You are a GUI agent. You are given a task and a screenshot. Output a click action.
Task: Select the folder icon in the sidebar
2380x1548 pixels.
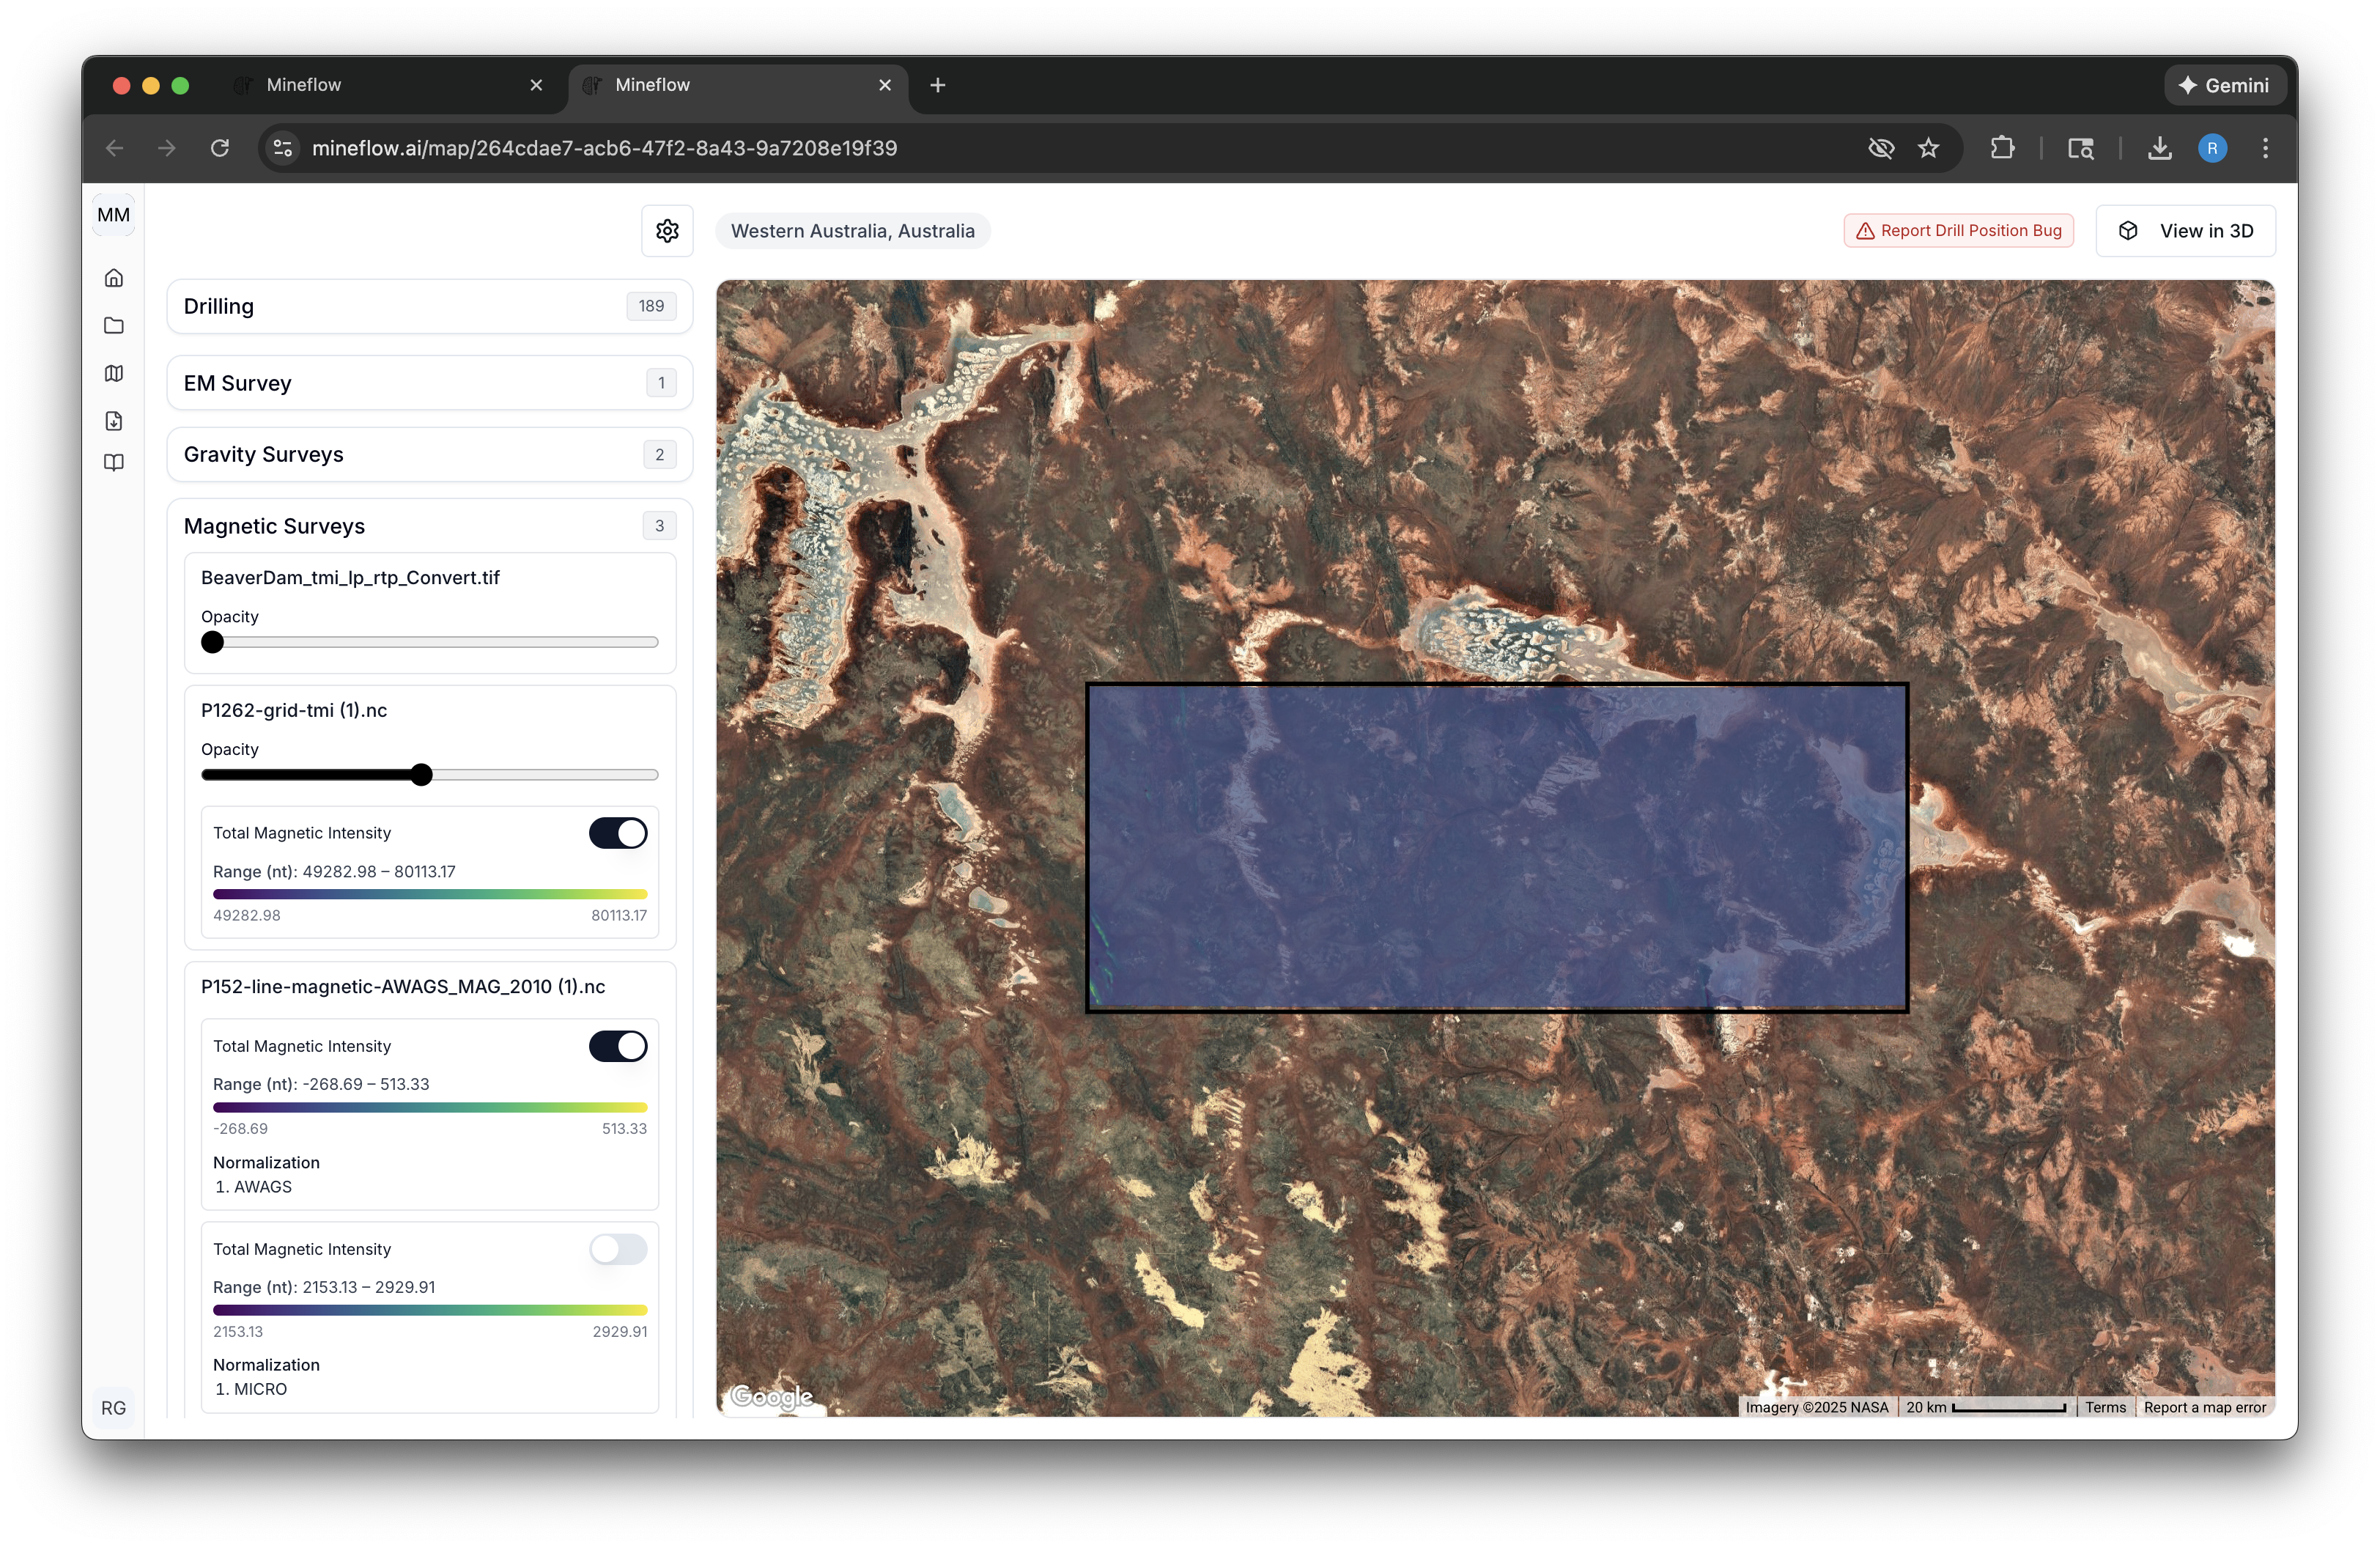pos(113,326)
